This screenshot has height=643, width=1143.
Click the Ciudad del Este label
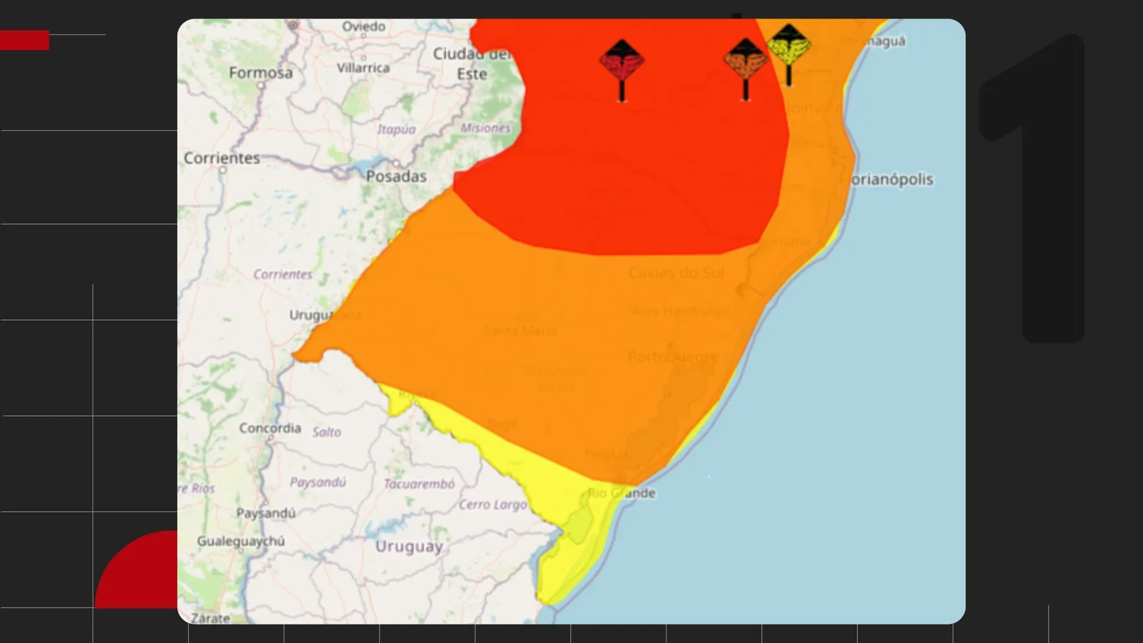click(x=471, y=64)
